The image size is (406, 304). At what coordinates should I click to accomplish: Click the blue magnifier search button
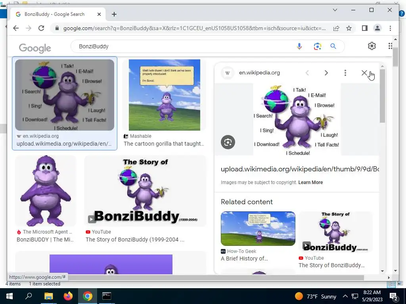coord(333,46)
